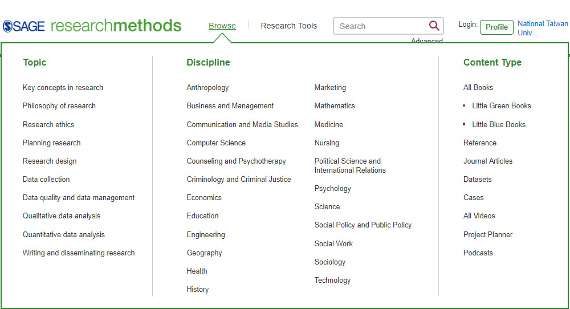The height and width of the screenshot is (309, 570).
Task: Click the SAGE research methods logo
Action: [x=92, y=26]
